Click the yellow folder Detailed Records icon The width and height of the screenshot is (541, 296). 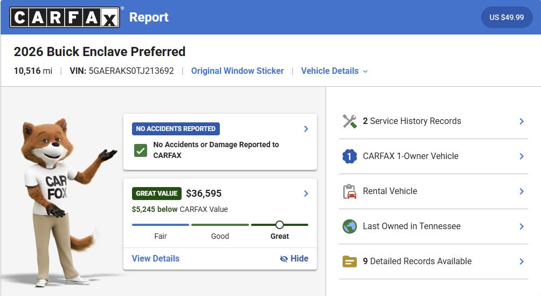pyautogui.click(x=350, y=261)
